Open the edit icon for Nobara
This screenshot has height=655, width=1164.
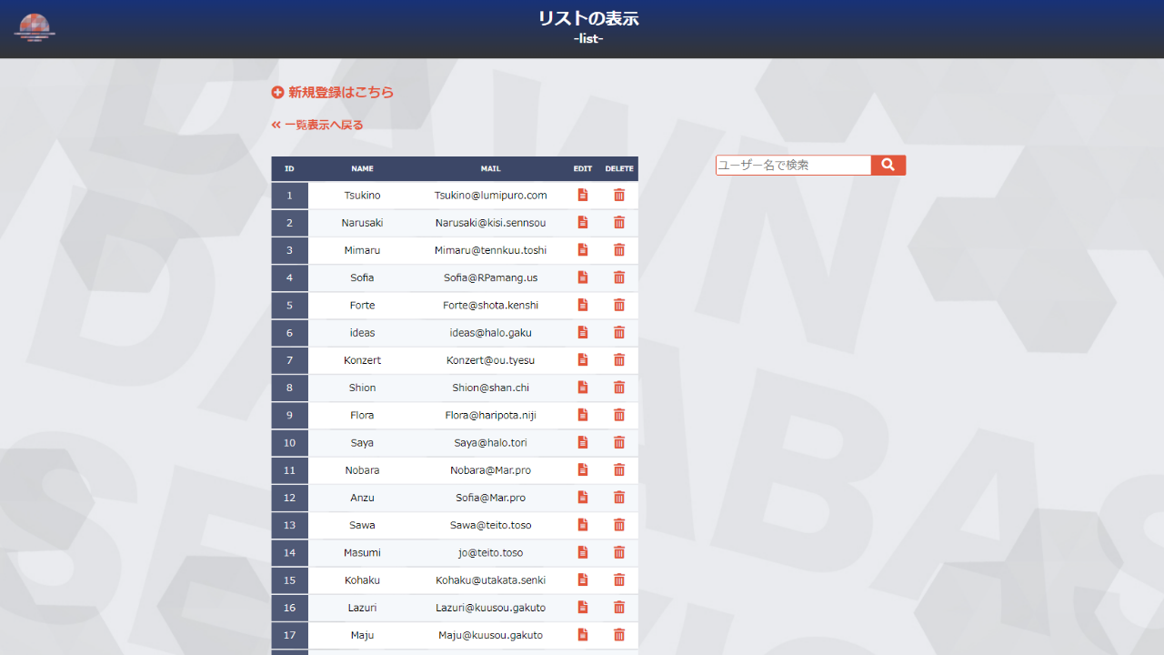pyautogui.click(x=582, y=469)
